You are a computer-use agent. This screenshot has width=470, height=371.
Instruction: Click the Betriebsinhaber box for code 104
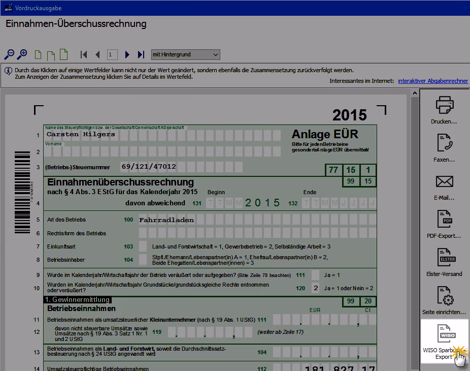143,260
